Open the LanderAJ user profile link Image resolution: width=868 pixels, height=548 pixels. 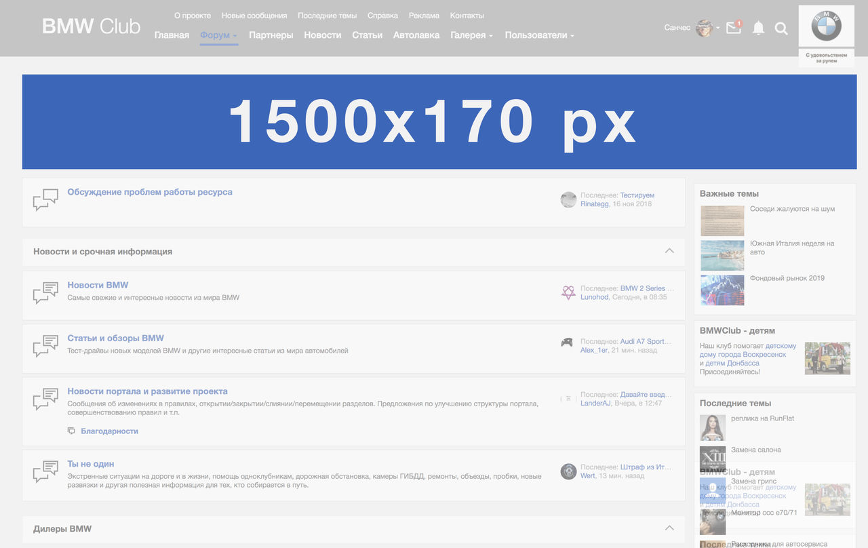pos(596,403)
